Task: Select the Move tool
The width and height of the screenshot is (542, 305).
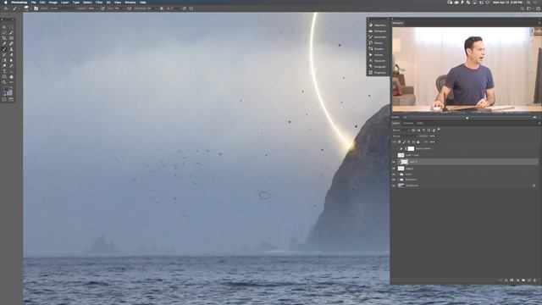Action: click(4, 27)
